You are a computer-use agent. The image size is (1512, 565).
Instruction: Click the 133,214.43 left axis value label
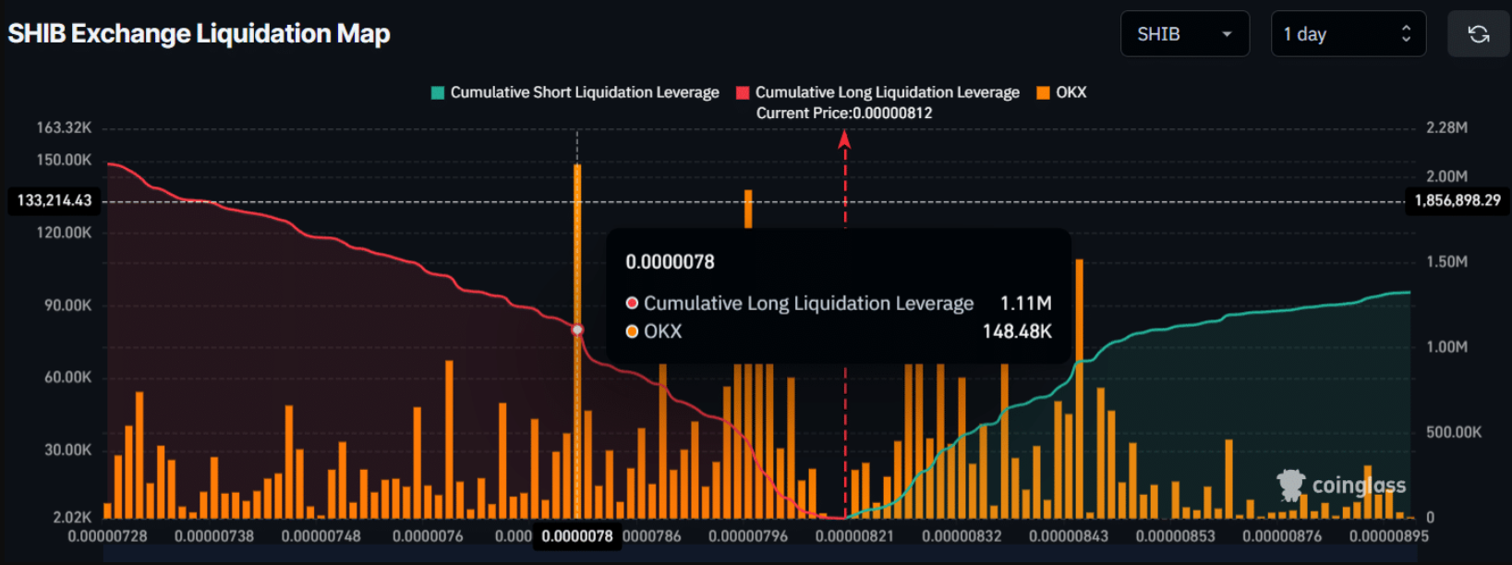[x=54, y=200]
